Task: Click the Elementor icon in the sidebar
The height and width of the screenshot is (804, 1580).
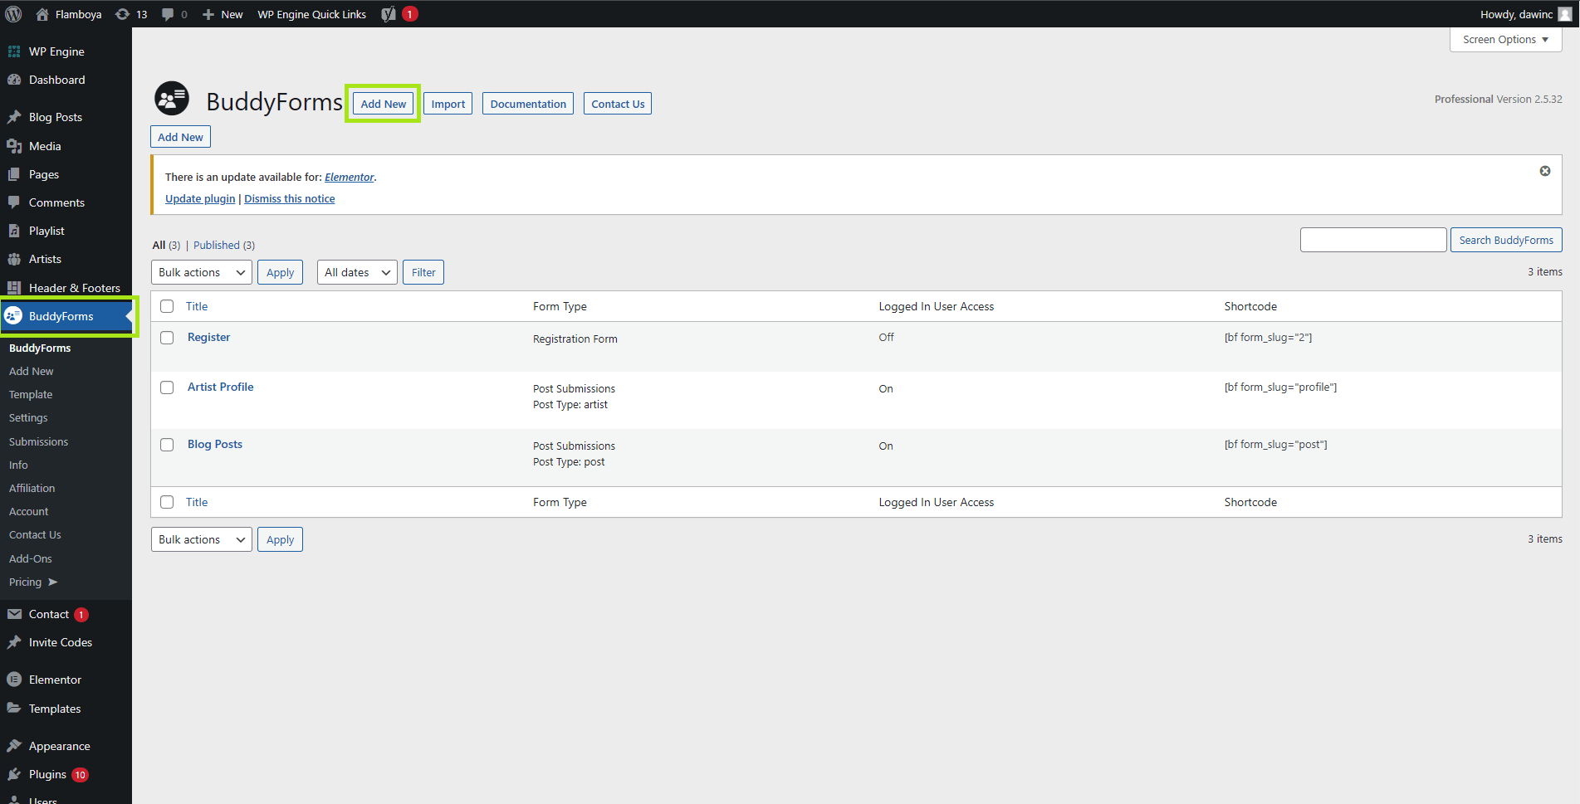Action: tap(14, 680)
